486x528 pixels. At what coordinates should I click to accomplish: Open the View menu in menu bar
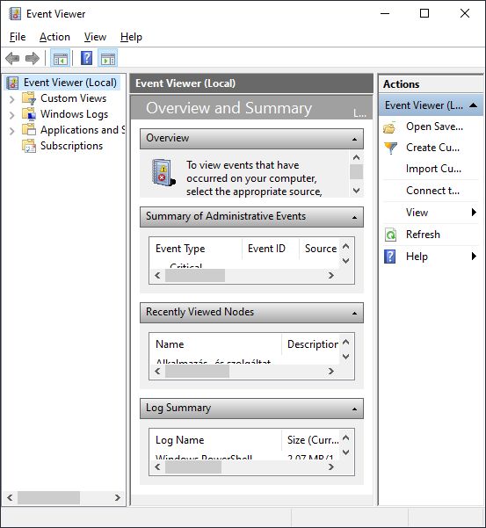[95, 37]
